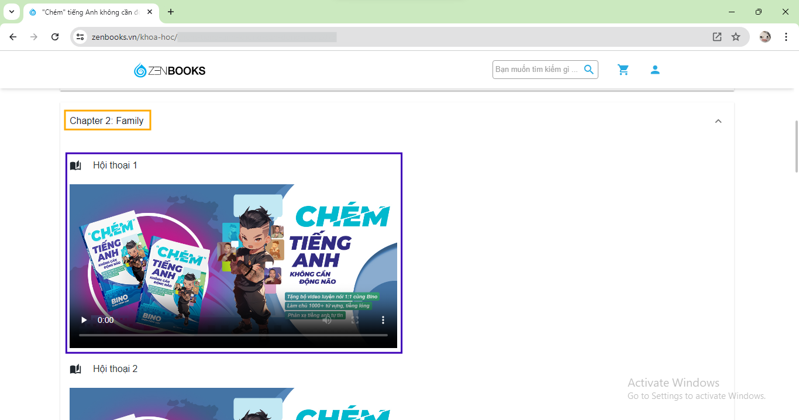Image resolution: width=799 pixels, height=420 pixels.
Task: Click the Hội thoại 2 video thumbnail
Action: tap(233, 404)
